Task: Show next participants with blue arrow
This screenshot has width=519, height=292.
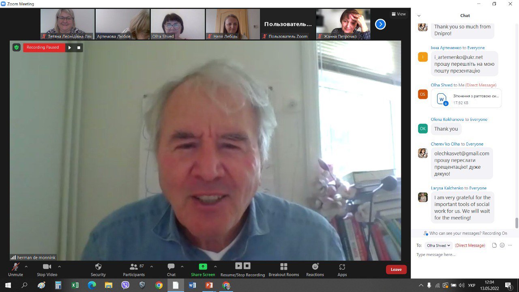Action: click(x=380, y=24)
